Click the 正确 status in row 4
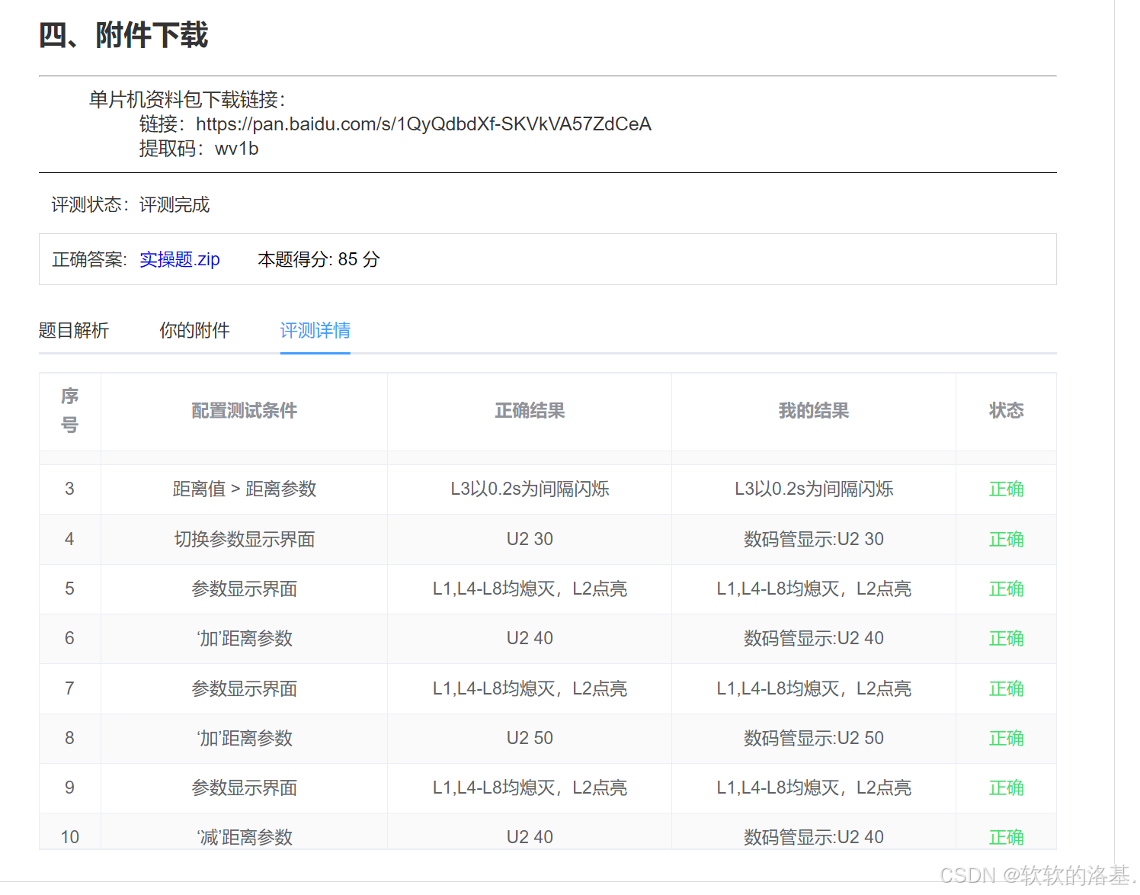 1006,539
